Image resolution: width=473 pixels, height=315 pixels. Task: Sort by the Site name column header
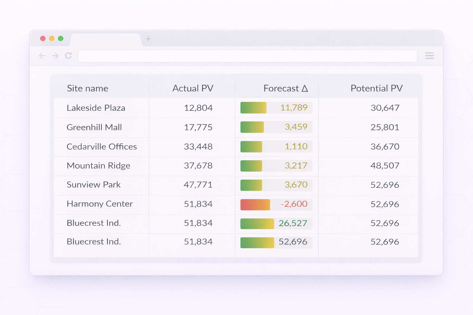[x=87, y=88]
